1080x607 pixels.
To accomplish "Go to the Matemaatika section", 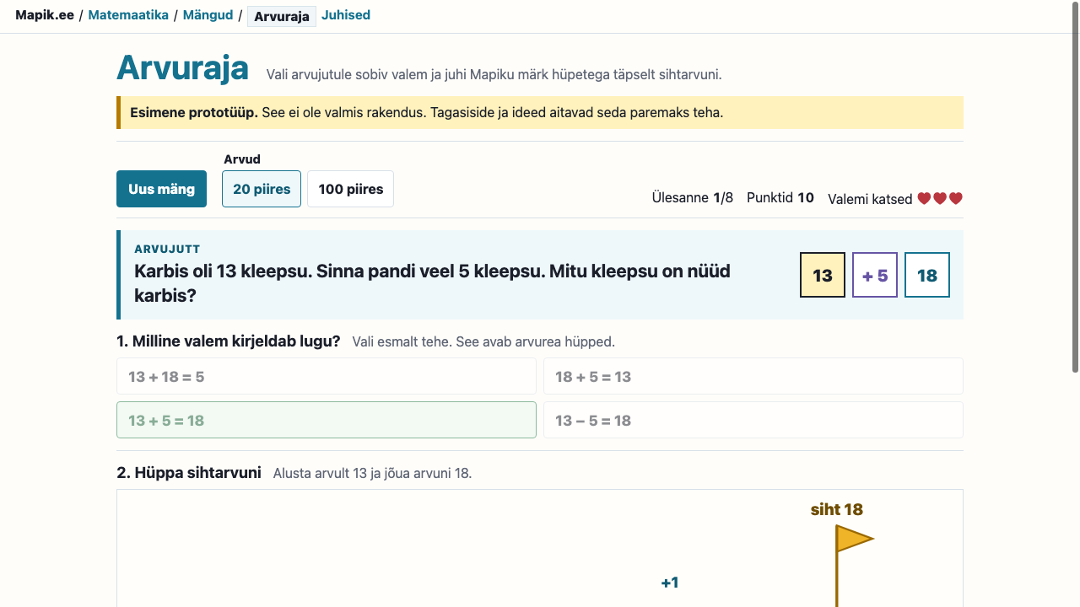I will [128, 15].
